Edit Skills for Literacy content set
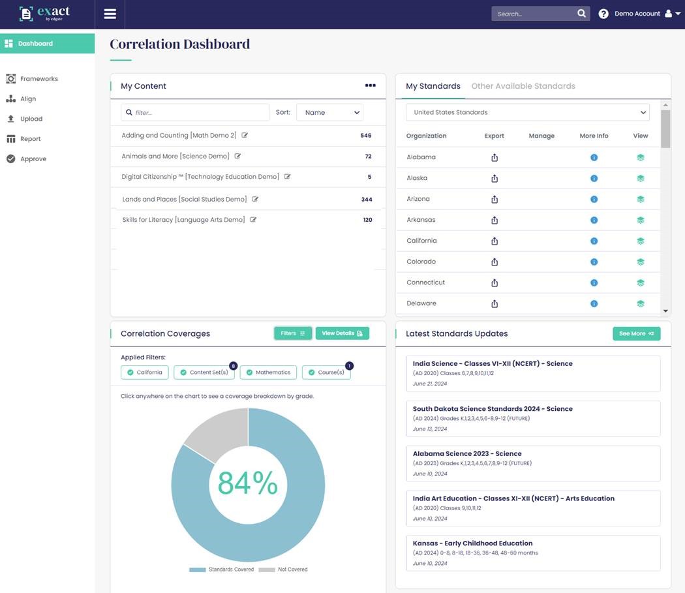This screenshot has height=593, width=685. click(253, 220)
